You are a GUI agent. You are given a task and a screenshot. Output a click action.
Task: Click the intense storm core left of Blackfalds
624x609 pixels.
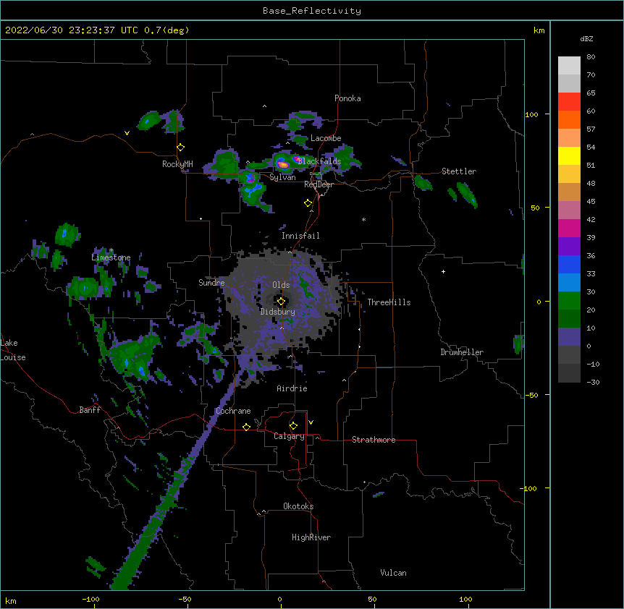tap(282, 163)
